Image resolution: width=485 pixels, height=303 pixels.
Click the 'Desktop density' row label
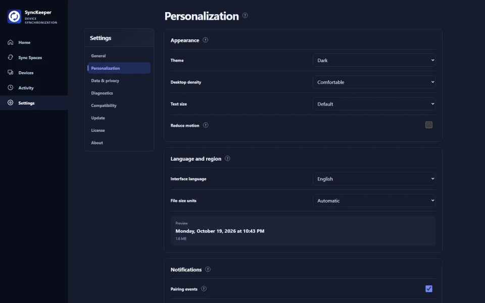[x=185, y=82]
